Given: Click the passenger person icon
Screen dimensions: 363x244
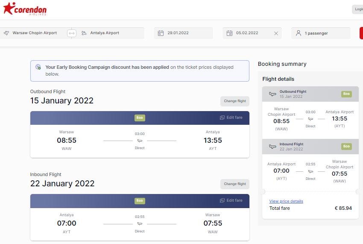Looking at the screenshot, I should point(299,33).
